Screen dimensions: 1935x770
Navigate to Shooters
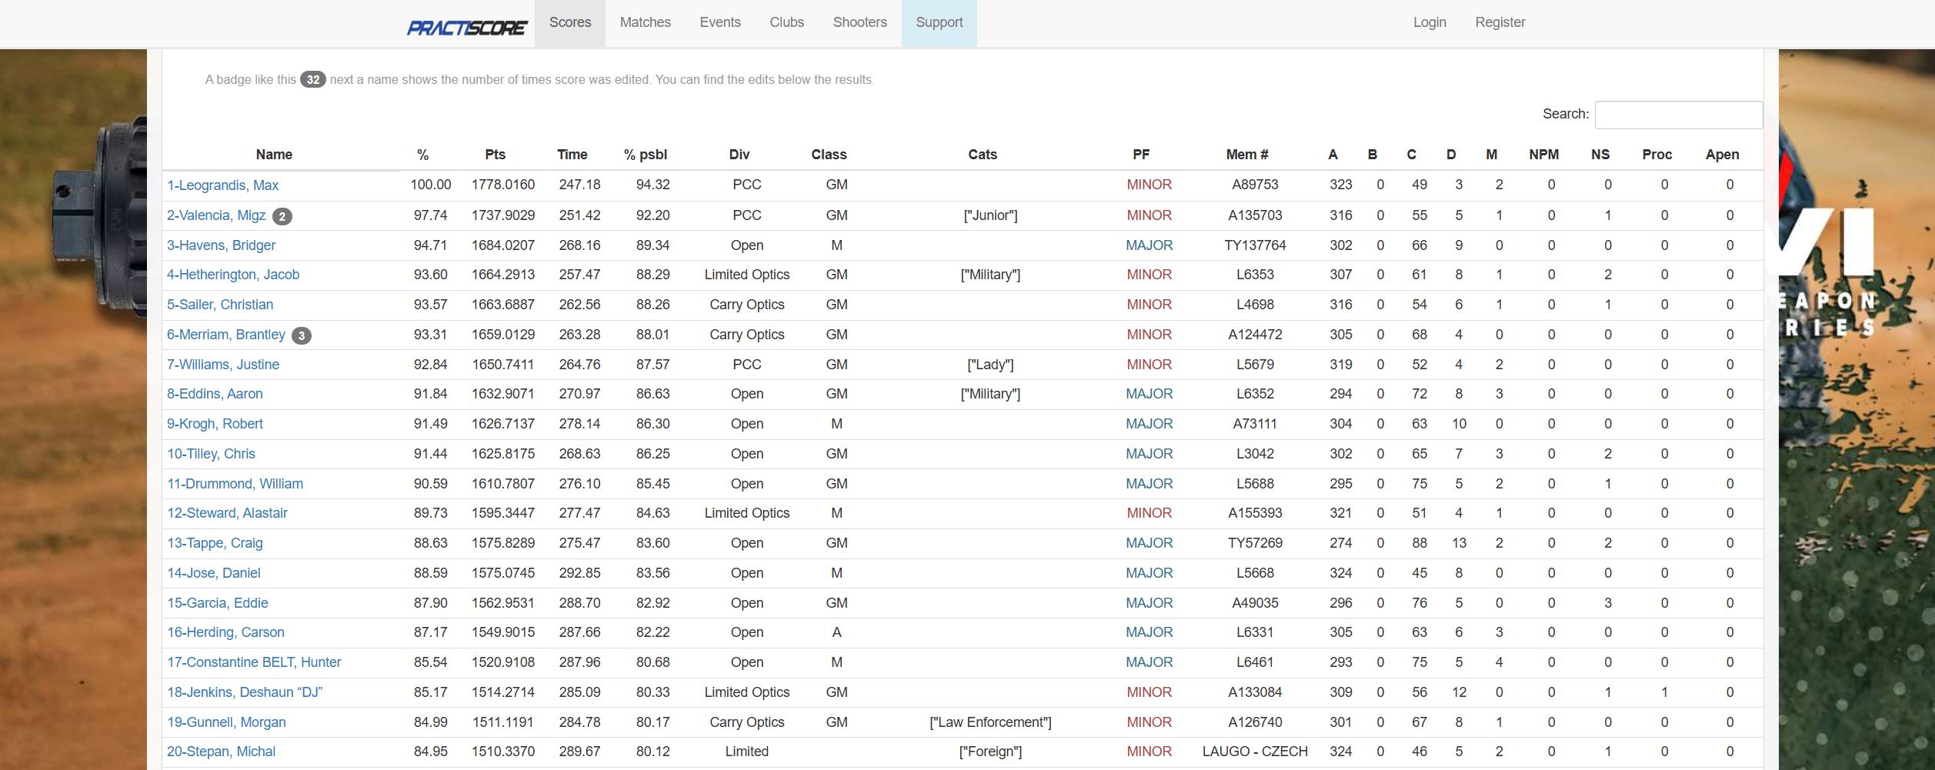click(x=860, y=23)
